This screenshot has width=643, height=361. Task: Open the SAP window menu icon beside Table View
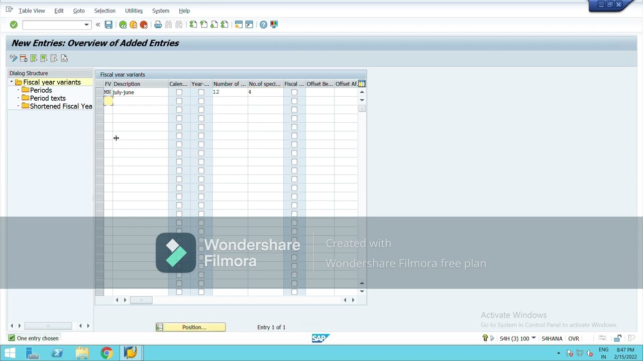click(9, 10)
